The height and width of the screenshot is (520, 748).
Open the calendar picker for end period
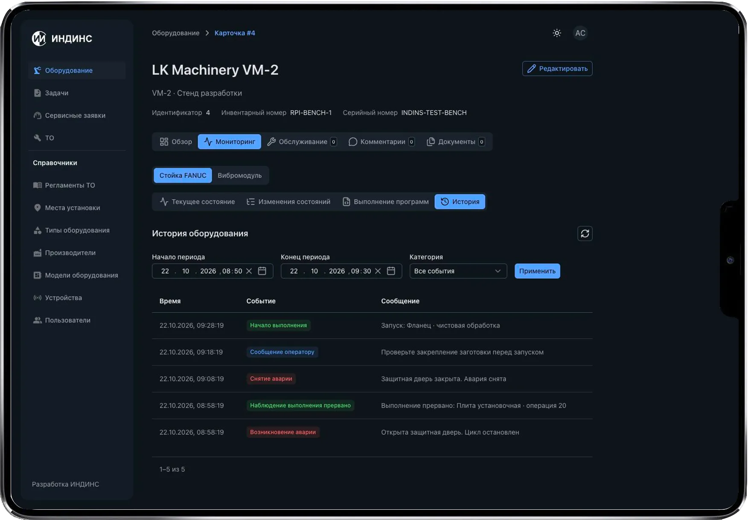(391, 271)
